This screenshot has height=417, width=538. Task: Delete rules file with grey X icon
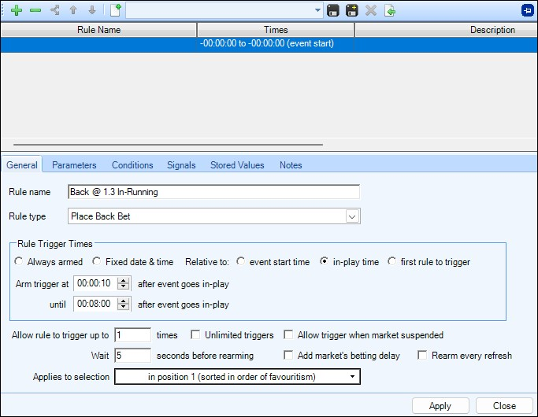(371, 10)
